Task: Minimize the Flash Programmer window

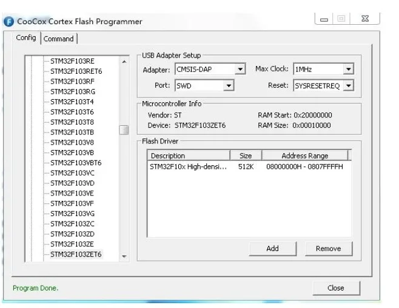Action: (324, 19)
